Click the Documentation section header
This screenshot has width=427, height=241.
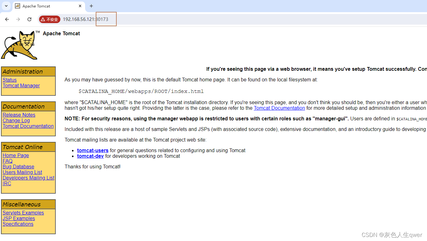tap(28, 106)
